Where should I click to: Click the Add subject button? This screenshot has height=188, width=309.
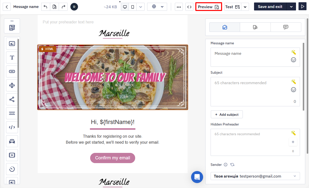227,115
